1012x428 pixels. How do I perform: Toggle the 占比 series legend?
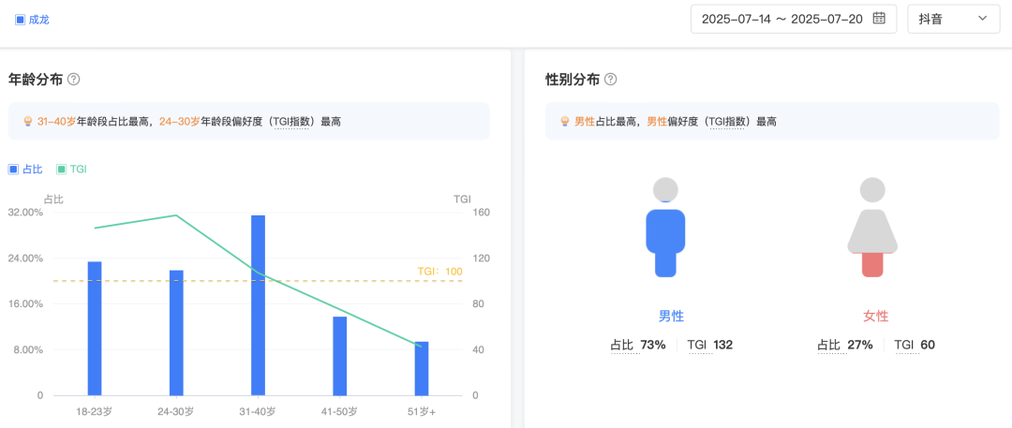[x=25, y=170]
